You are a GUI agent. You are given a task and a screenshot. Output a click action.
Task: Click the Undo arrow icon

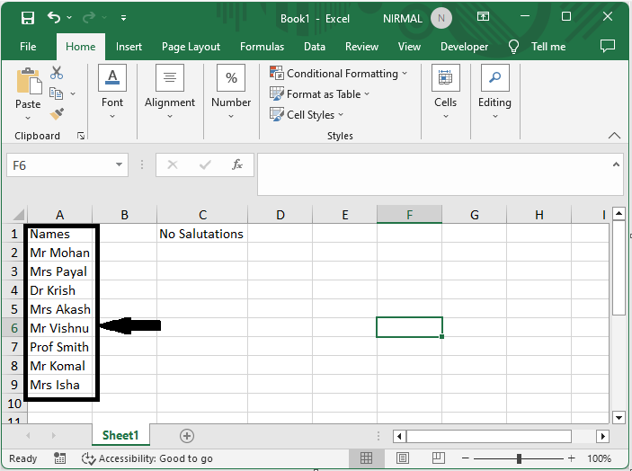click(54, 18)
